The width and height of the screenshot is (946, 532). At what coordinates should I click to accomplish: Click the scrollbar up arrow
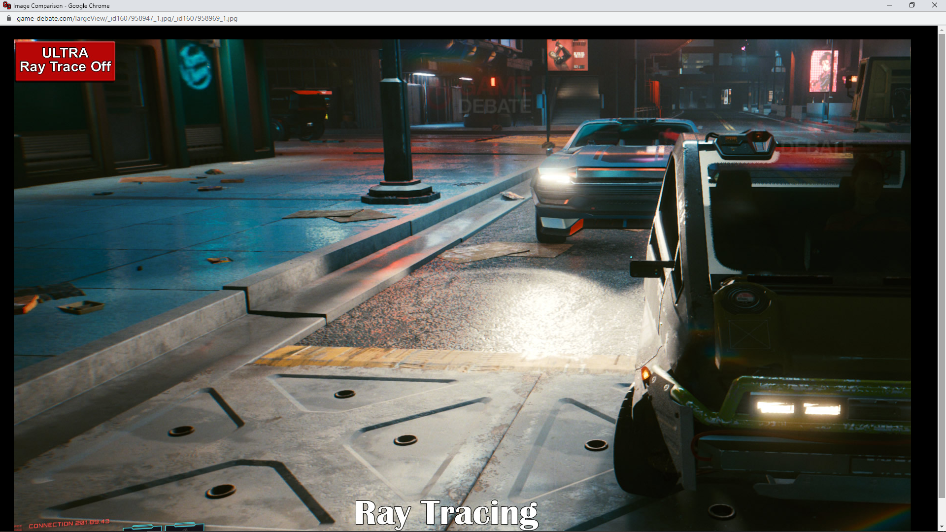(942, 30)
